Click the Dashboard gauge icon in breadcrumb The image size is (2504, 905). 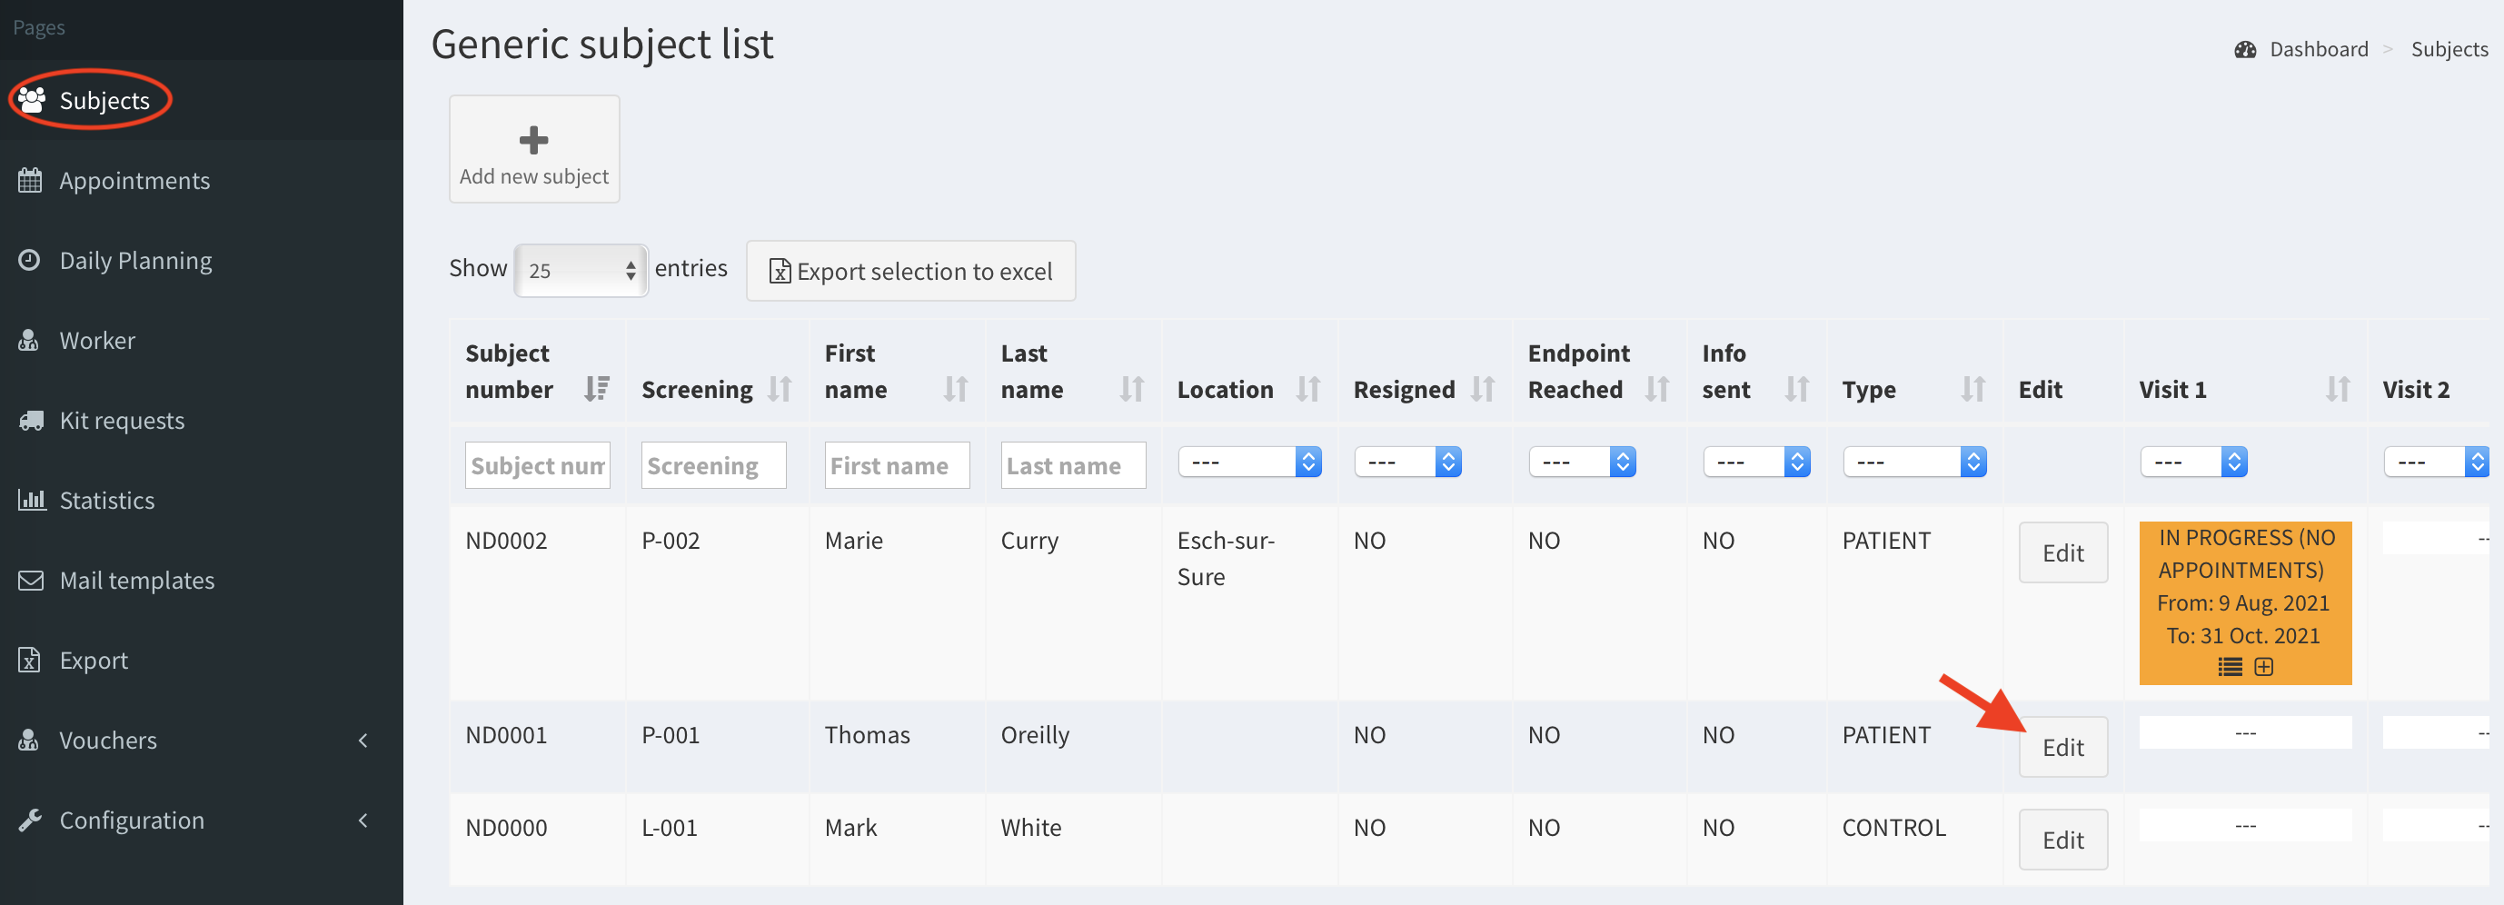(2244, 50)
